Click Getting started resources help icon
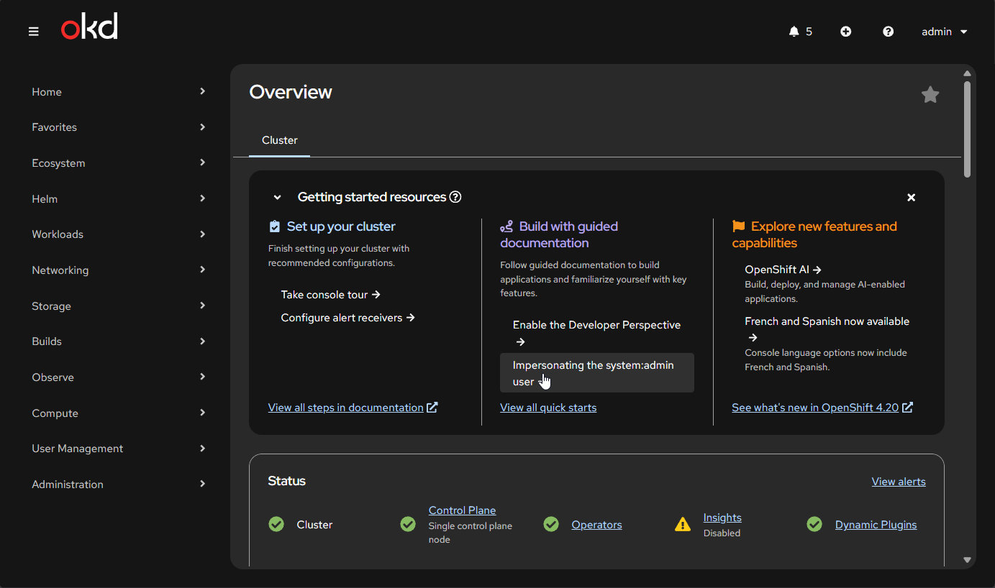This screenshot has height=588, width=995. click(x=455, y=197)
